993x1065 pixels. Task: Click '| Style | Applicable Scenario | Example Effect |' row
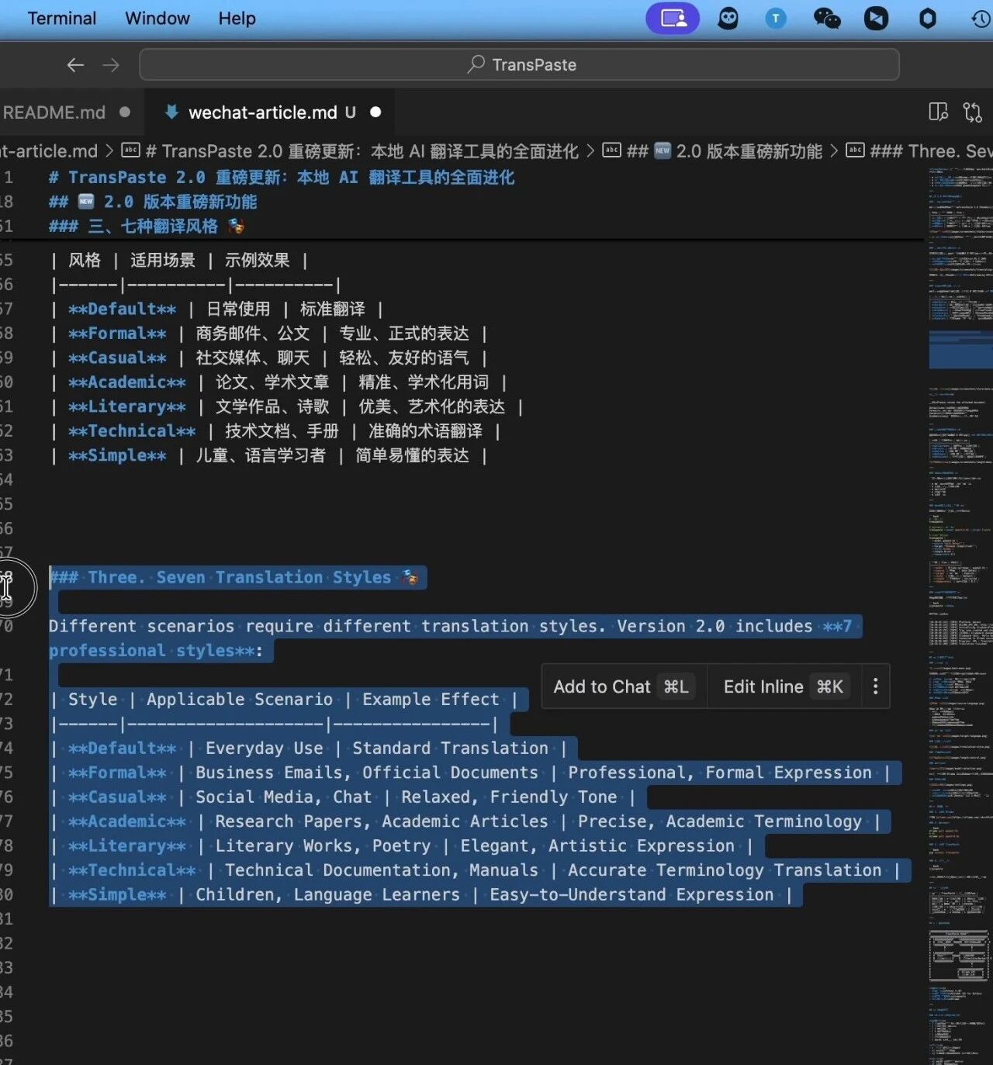(285, 700)
